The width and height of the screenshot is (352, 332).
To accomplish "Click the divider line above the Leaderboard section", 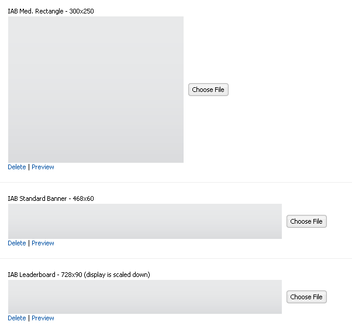I will pos(176,258).
